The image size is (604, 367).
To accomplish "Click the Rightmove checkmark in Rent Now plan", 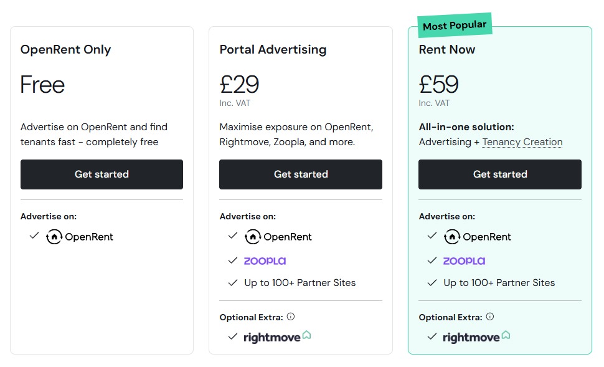I will pos(432,336).
